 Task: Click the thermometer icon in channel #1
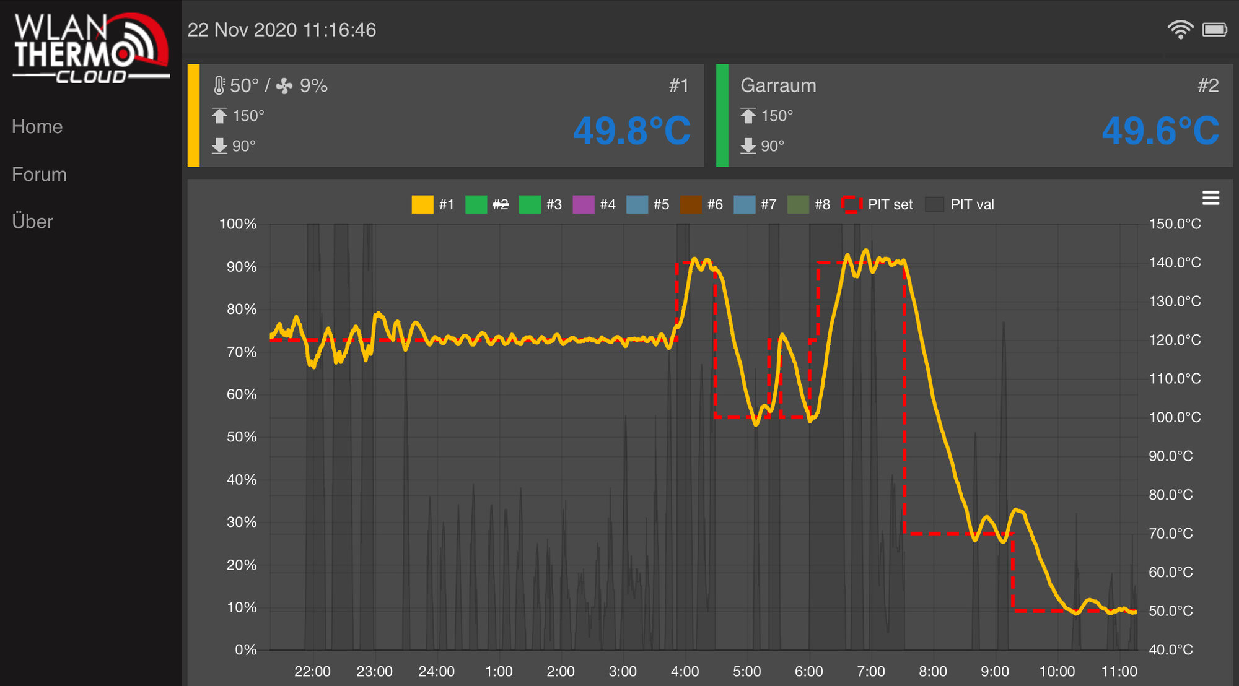pos(219,85)
